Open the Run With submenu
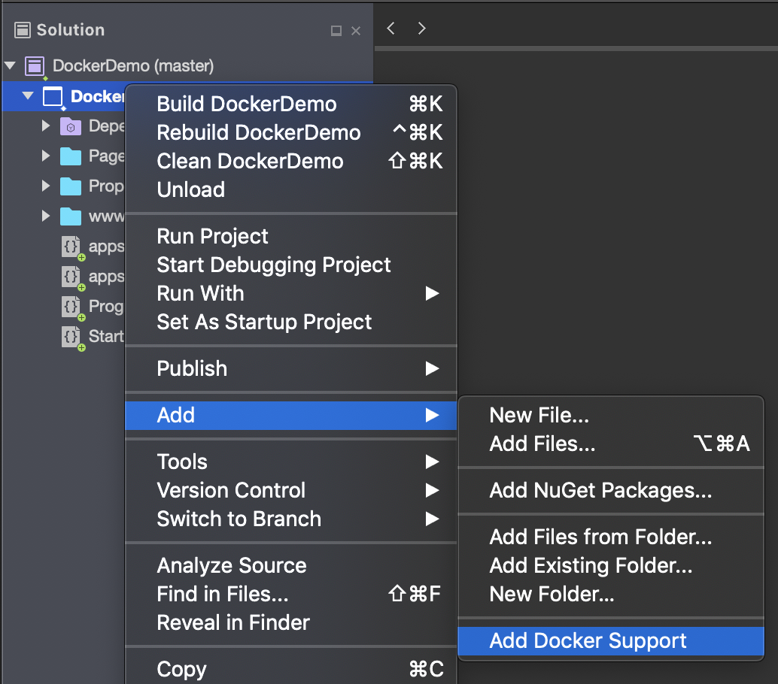This screenshot has height=684, width=778. [x=200, y=293]
